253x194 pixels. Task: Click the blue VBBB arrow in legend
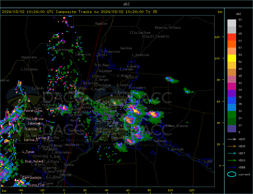[232, 168]
